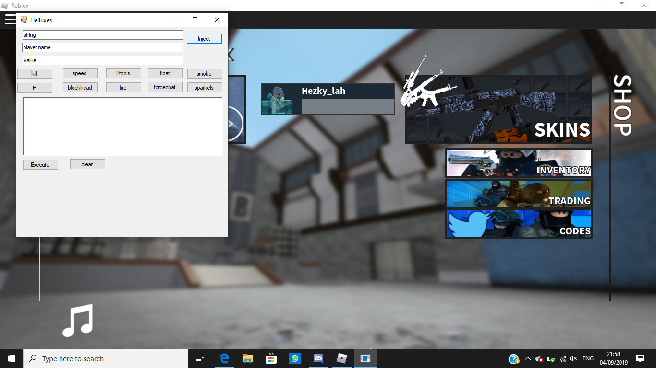The height and width of the screenshot is (368, 656).
Task: Click the Get Help tray icon
Action: coord(513,359)
